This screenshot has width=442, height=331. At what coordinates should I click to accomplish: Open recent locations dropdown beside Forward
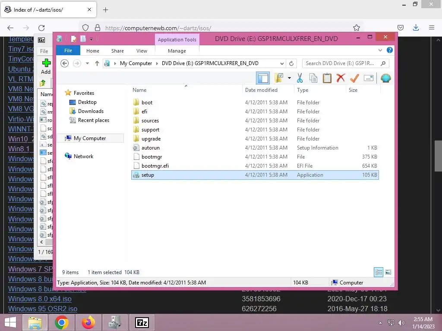[87, 63]
